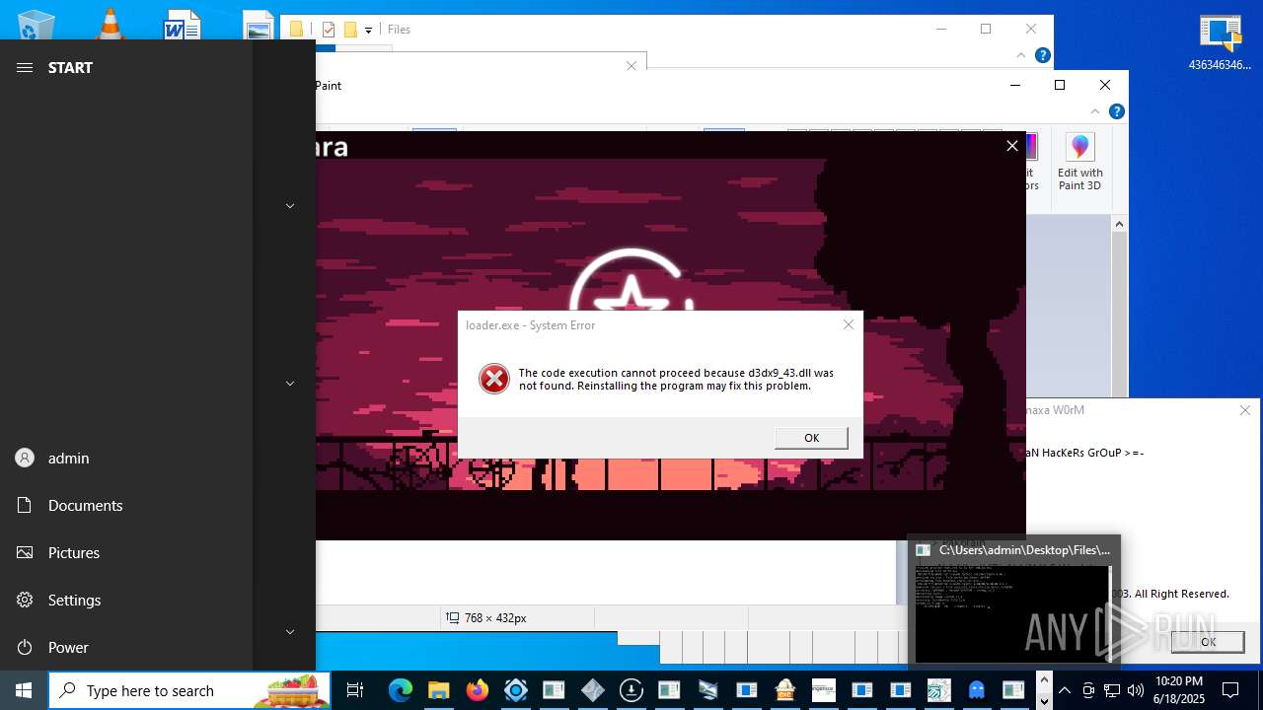Open the 436346346... desktop shortcut
The image size is (1263, 710).
[x=1221, y=43]
